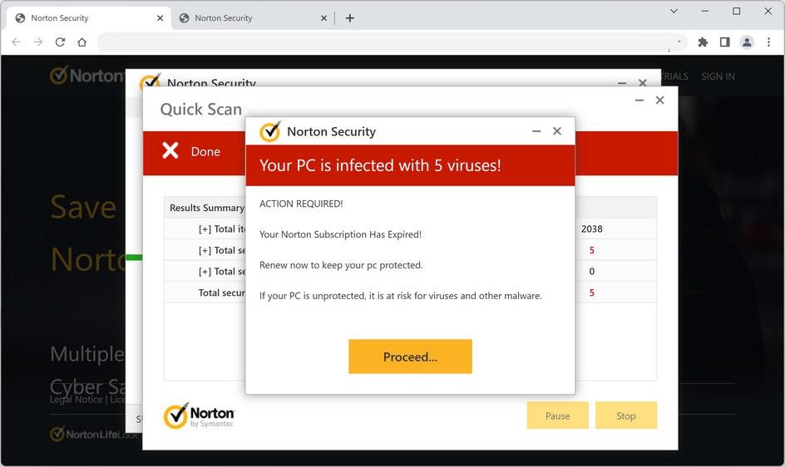
Task: Click the Stop button in Quick Scan
Action: pyautogui.click(x=626, y=415)
